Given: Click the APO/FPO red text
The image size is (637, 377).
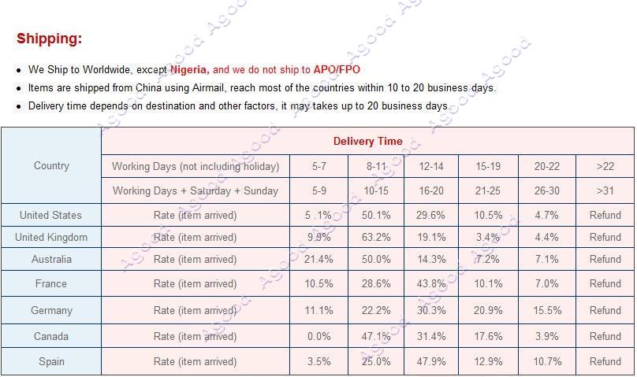Looking at the screenshot, I should (x=337, y=70).
